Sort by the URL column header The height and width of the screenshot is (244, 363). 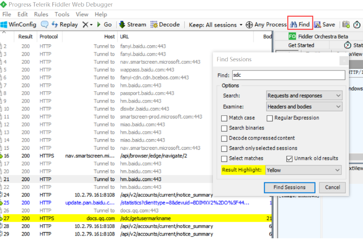pos(186,37)
